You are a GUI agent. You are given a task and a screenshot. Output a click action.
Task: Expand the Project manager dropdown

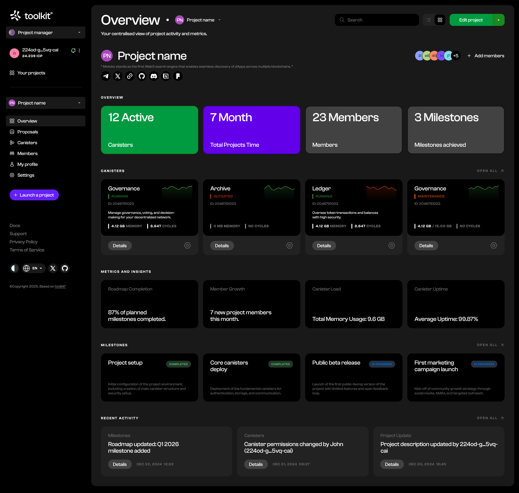[46, 32]
